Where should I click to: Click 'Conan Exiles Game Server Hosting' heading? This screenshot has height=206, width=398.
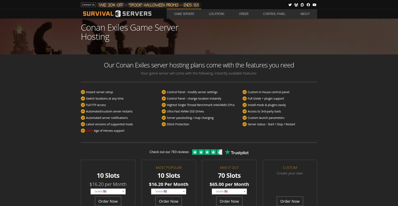[x=130, y=32]
